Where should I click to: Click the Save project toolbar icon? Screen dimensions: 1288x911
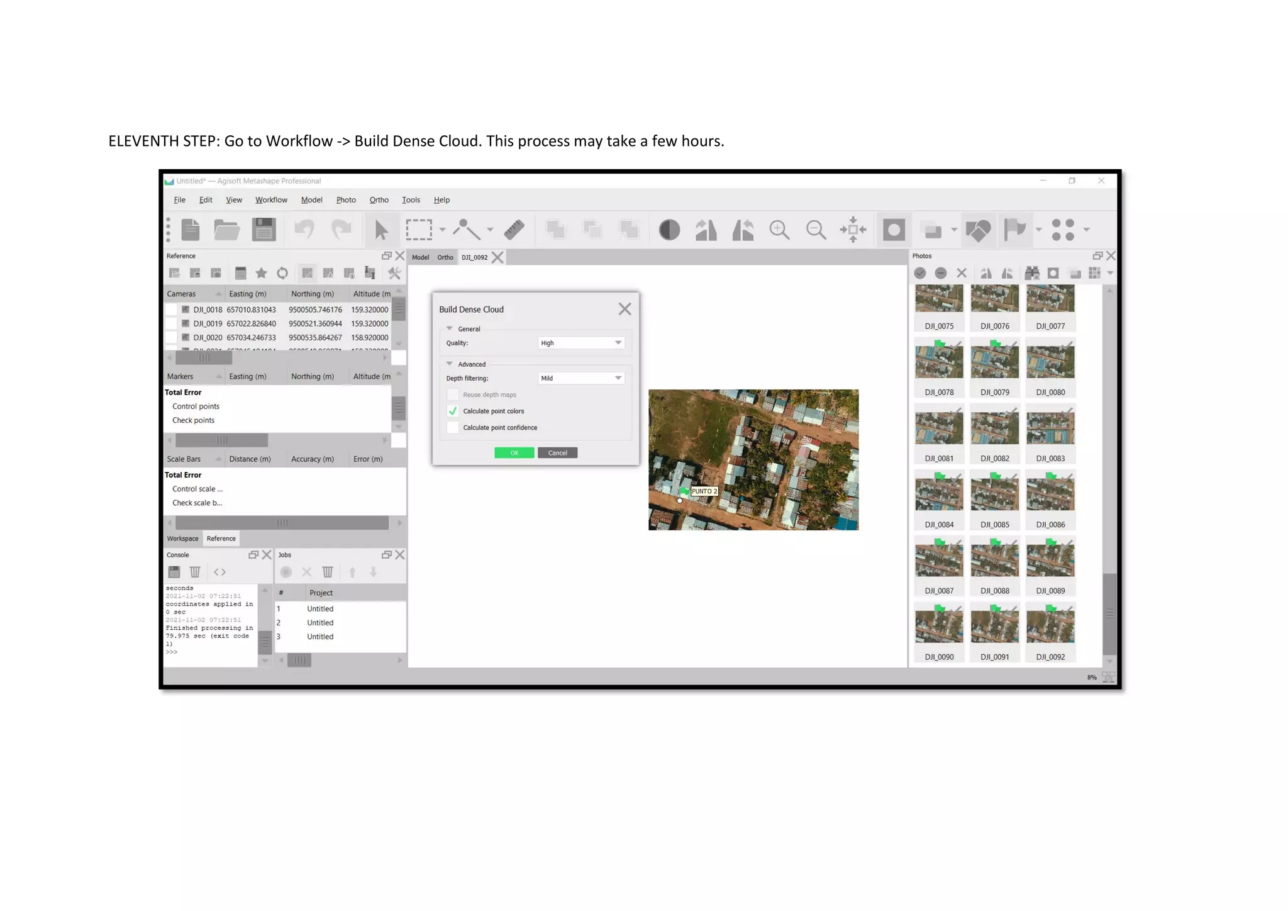(x=264, y=230)
